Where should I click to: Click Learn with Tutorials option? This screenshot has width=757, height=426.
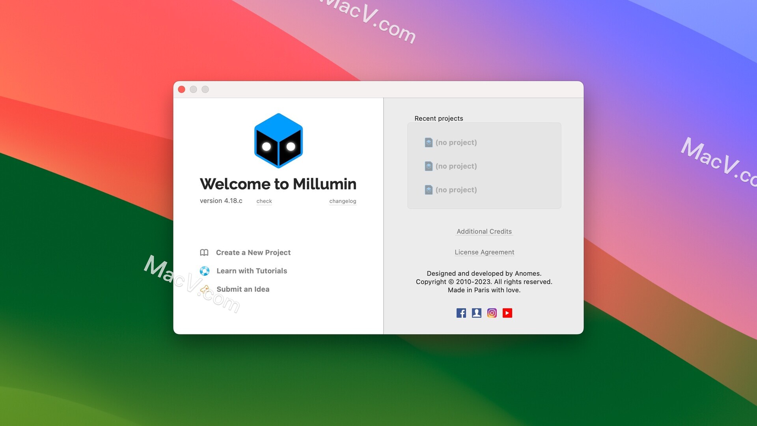(252, 271)
